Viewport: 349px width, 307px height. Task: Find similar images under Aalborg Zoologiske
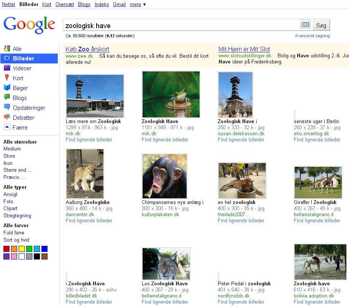point(89,221)
